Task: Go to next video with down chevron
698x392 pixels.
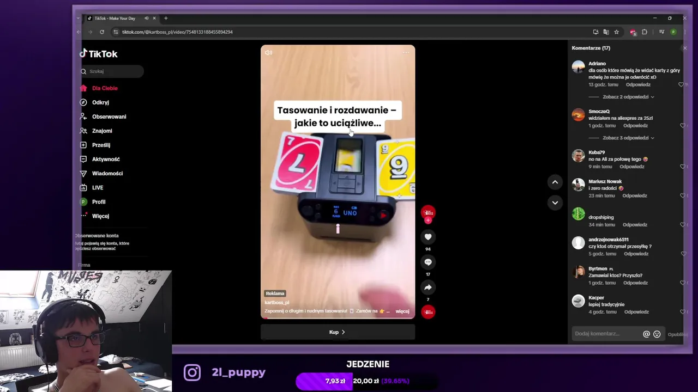Action: point(555,203)
